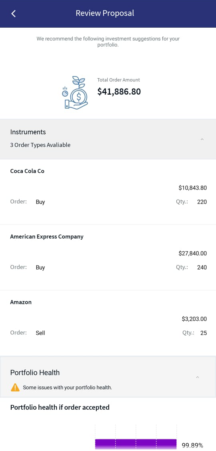216x451 pixels.
Task: Open the Amazon order row
Action: click(x=108, y=323)
